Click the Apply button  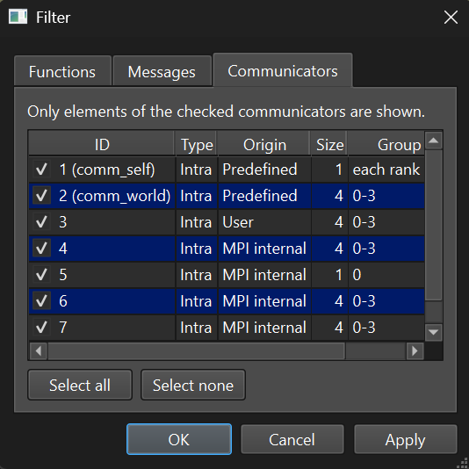click(406, 439)
